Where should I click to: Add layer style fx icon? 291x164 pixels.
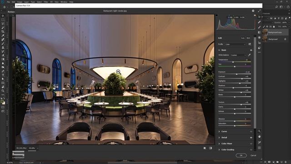[x=265, y=162]
